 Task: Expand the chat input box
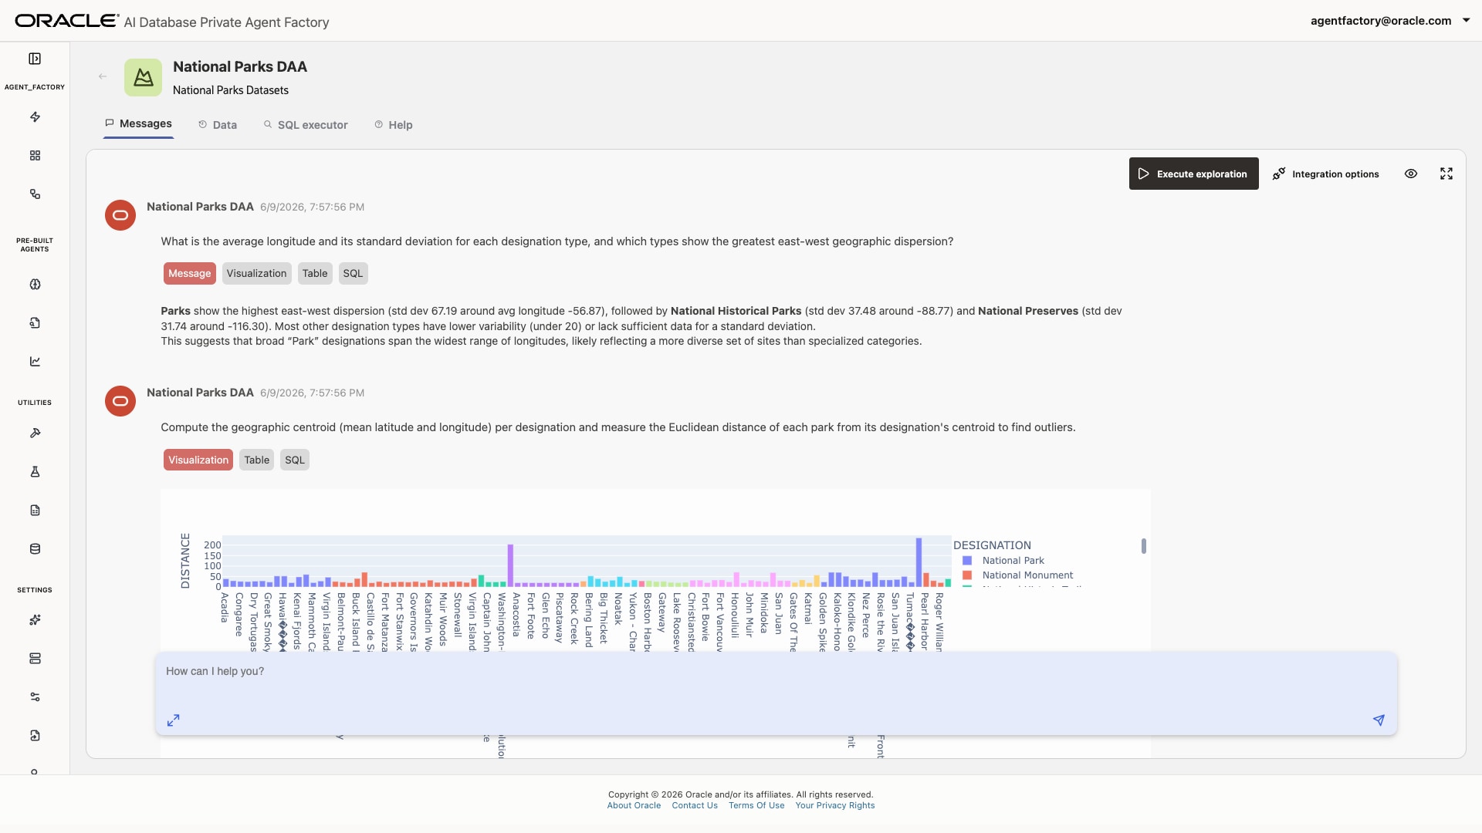click(174, 720)
